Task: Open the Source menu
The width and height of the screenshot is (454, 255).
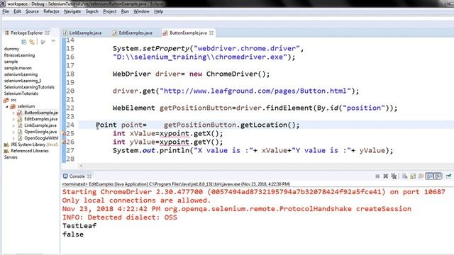Action: 32,11
